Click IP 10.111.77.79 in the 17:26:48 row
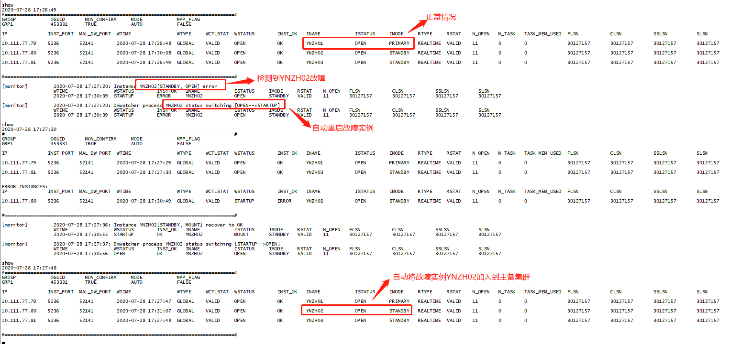740x344 pixels. tap(19, 43)
